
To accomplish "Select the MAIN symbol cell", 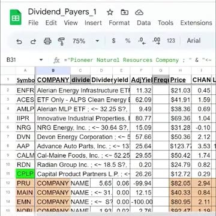I will pyautogui.click(x=25, y=193).
